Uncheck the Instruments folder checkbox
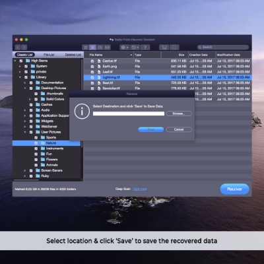 point(36,148)
